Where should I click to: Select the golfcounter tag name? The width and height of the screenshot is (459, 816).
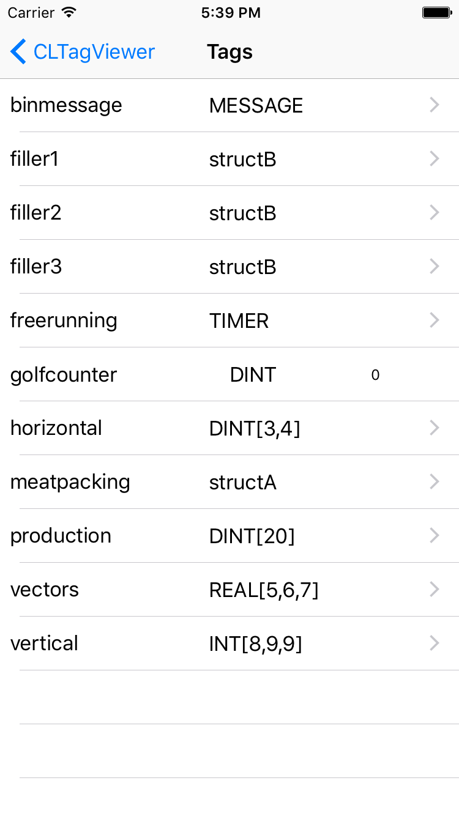click(x=64, y=374)
